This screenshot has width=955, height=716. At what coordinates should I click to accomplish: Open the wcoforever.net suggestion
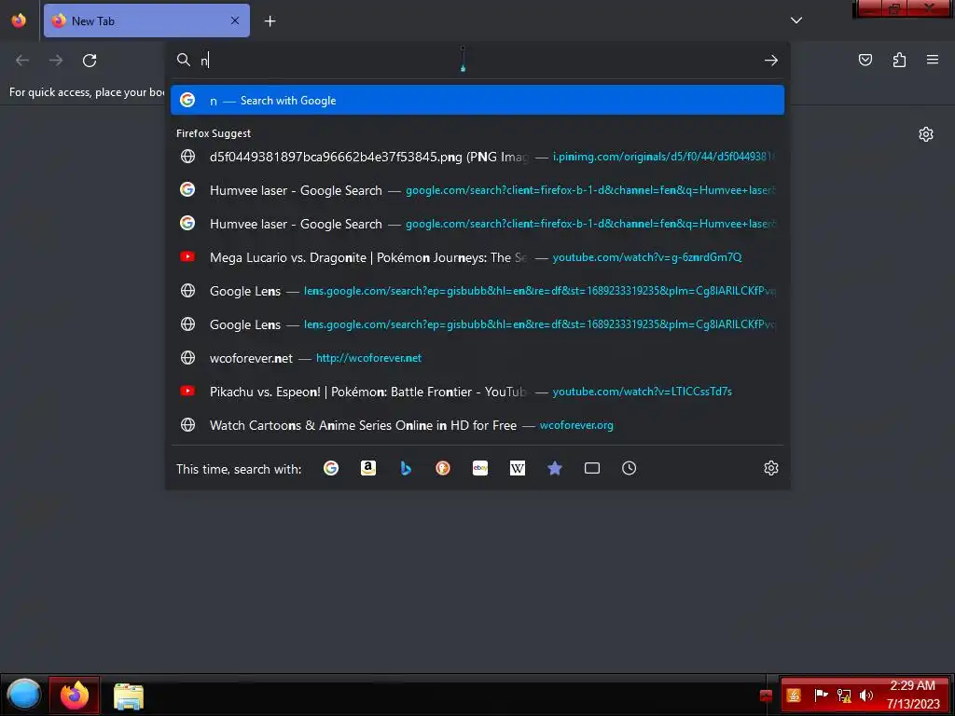[x=477, y=357]
